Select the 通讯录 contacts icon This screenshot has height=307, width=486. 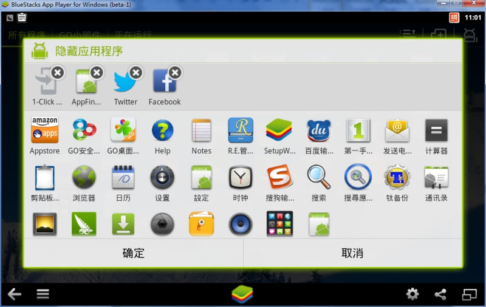point(436,177)
